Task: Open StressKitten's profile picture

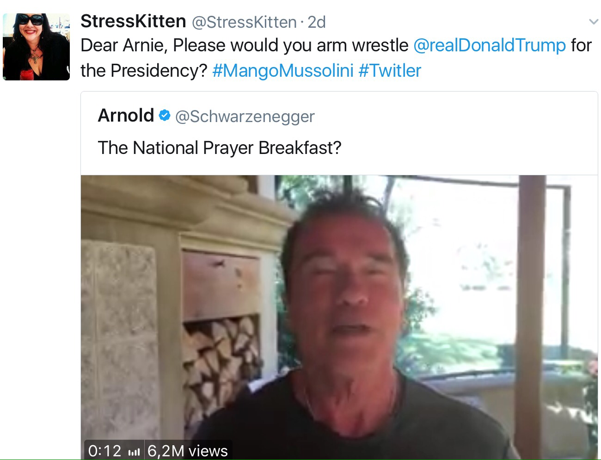Action: (36, 47)
